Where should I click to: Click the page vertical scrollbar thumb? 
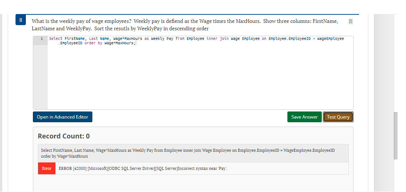tap(395, 136)
